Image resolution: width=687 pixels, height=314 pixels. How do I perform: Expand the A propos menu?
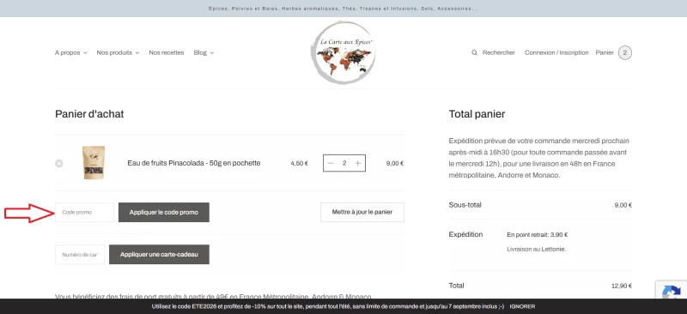point(71,52)
